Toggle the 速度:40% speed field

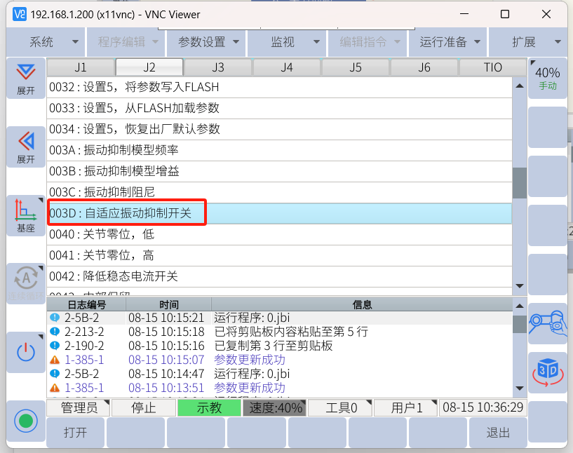coord(274,408)
